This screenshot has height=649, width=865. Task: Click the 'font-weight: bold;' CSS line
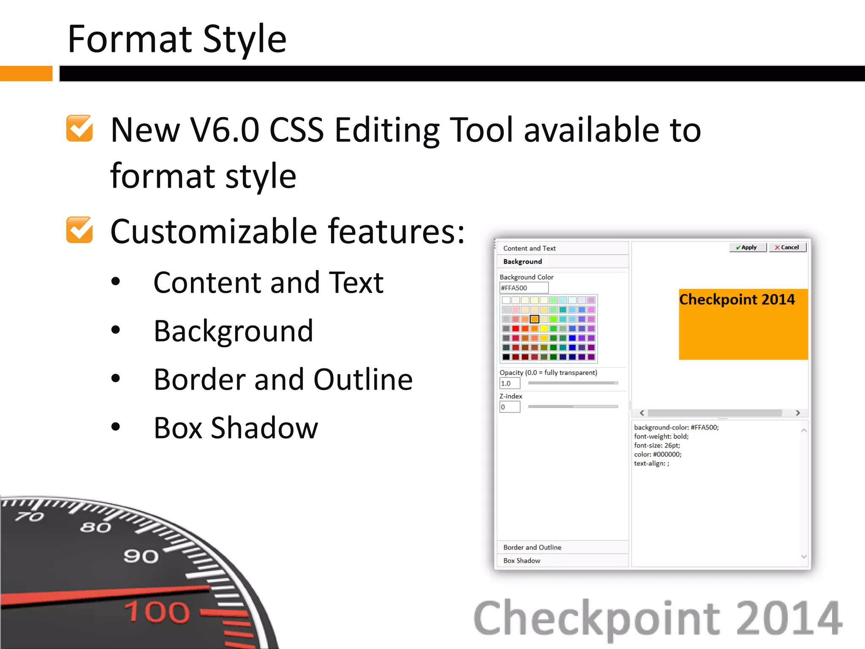point(661,436)
